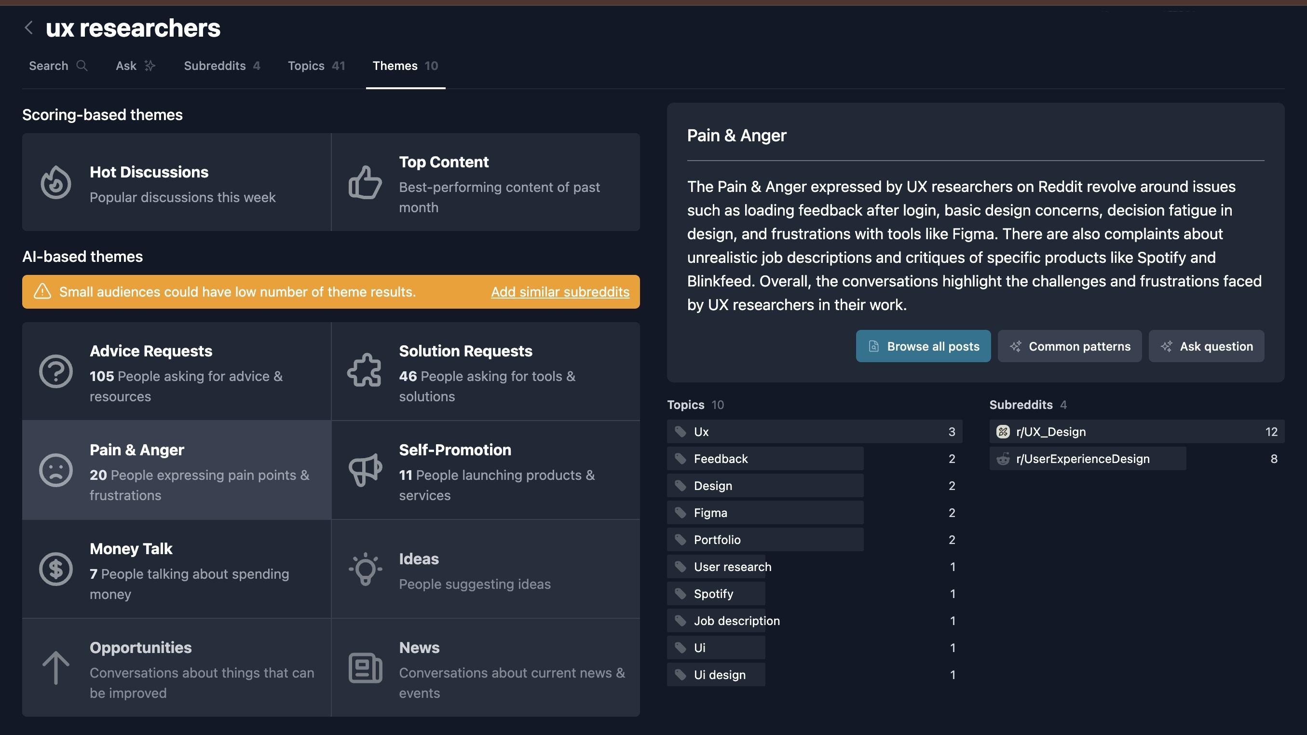Screen dimensions: 1307x735
Task: Open the Advice Requests theme card
Action: [x=177, y=371]
